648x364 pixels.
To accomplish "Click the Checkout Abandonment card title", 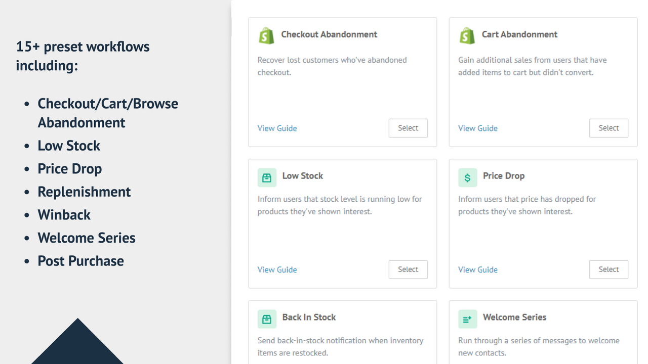I will point(329,34).
